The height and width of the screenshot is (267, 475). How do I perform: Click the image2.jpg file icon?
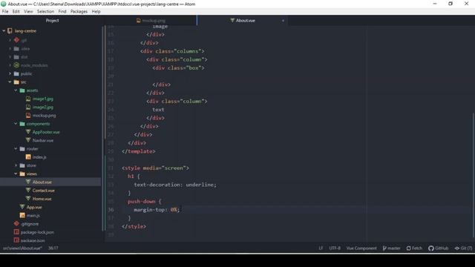point(28,107)
